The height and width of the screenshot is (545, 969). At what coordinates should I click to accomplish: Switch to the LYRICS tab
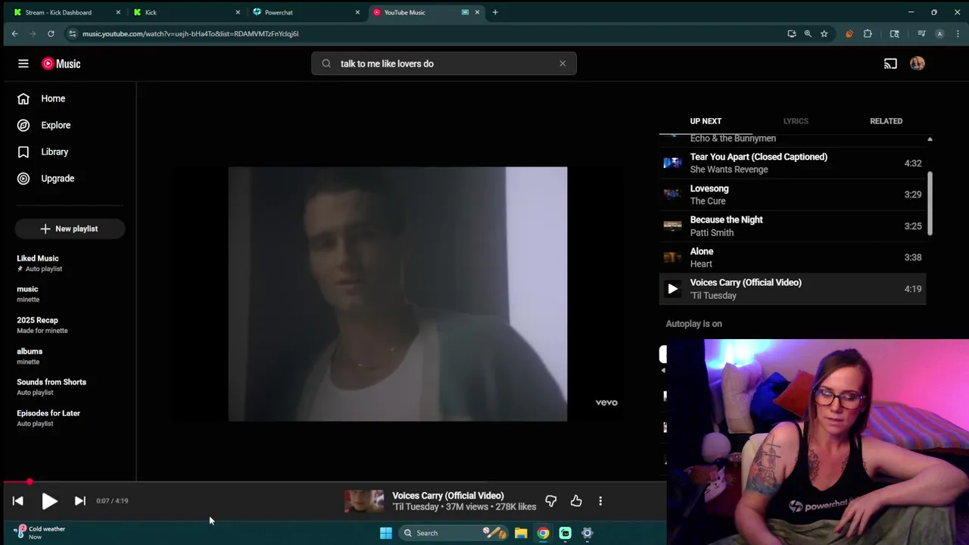796,121
